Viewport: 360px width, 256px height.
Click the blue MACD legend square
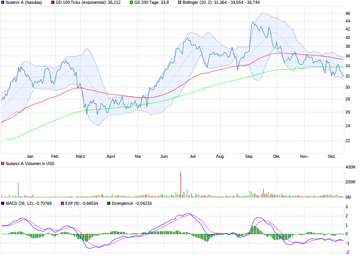pyautogui.click(x=3, y=203)
